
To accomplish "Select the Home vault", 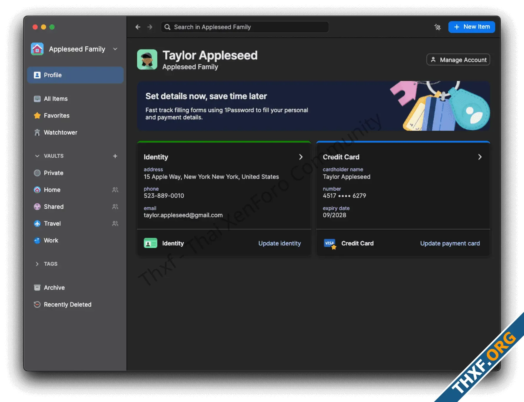I will coord(75,190).
